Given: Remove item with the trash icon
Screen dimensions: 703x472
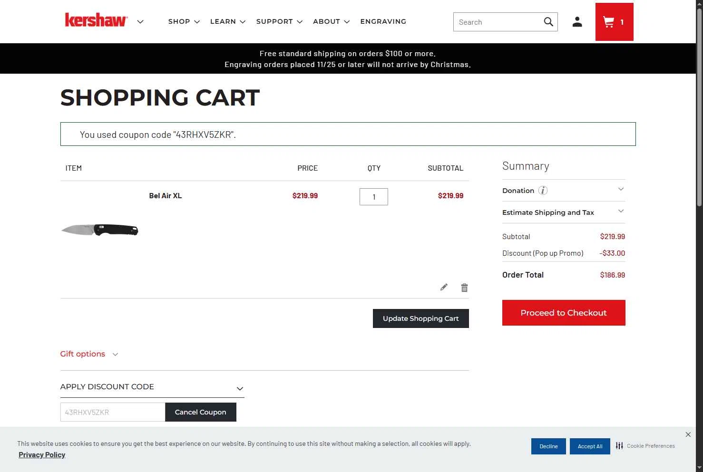Looking at the screenshot, I should pos(464,288).
